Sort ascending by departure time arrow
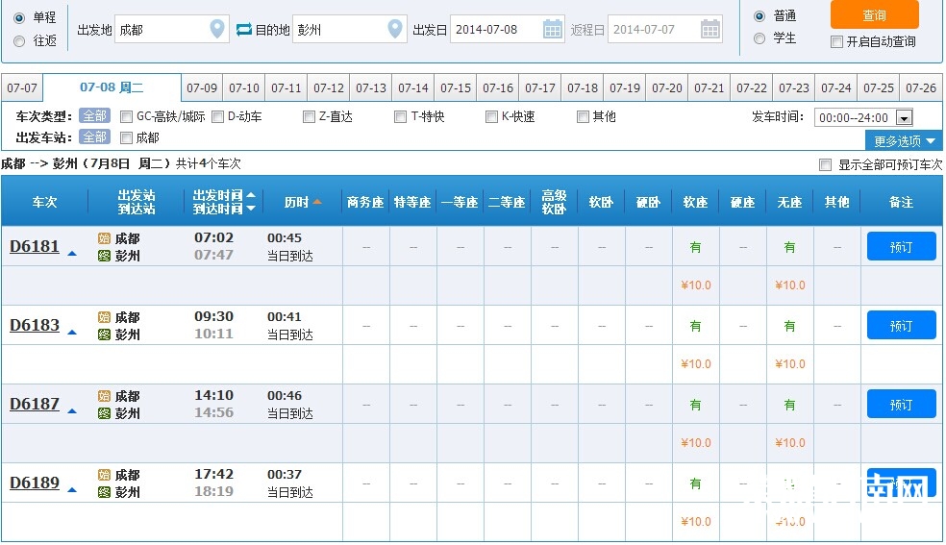Image resolution: width=946 pixels, height=545 pixels. [x=251, y=195]
